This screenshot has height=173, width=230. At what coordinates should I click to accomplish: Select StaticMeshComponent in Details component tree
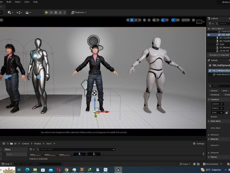pos(222,74)
